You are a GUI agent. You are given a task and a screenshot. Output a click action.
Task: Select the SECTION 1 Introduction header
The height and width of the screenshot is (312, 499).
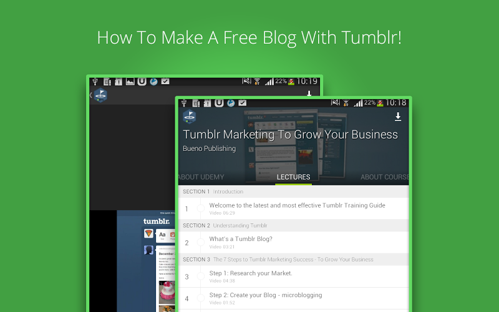(293, 192)
